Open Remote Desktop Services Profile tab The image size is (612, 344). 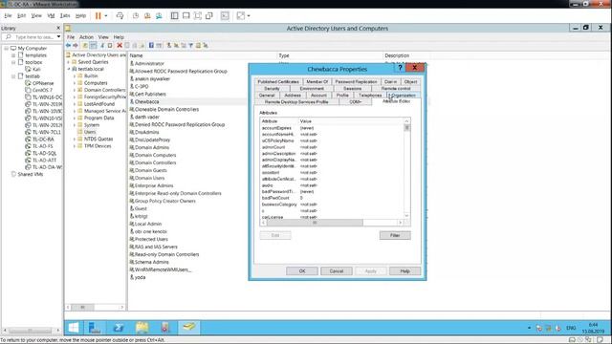click(x=296, y=102)
